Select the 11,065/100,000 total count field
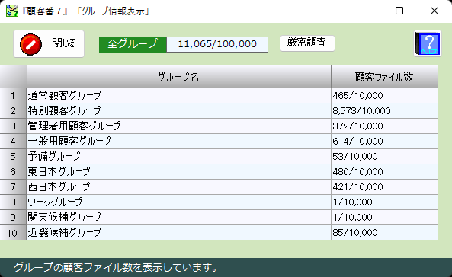The width and height of the screenshot is (452, 277). point(217,44)
